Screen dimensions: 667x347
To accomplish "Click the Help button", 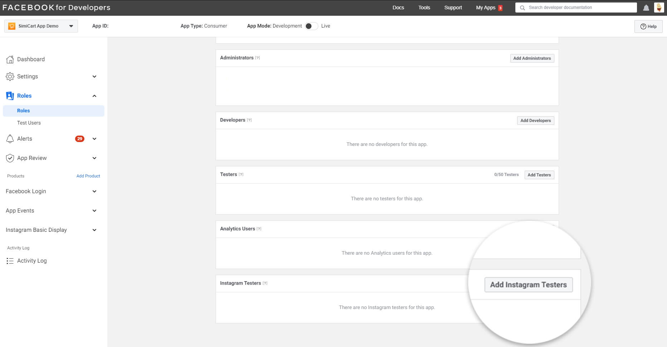I will tap(648, 26).
